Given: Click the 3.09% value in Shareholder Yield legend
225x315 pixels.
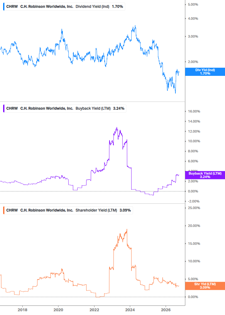Looking at the screenshot, I should click(125, 210).
